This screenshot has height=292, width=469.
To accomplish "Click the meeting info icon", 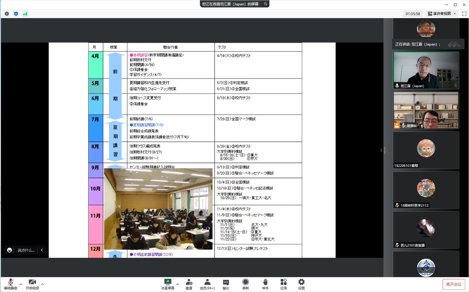I will coord(7,14).
